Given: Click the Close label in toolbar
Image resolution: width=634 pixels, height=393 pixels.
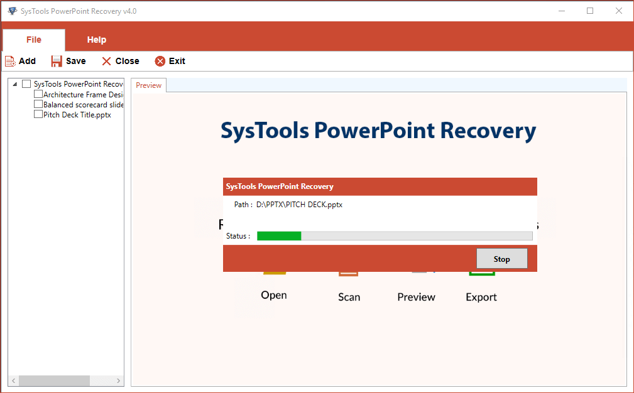Looking at the screenshot, I should click(128, 61).
